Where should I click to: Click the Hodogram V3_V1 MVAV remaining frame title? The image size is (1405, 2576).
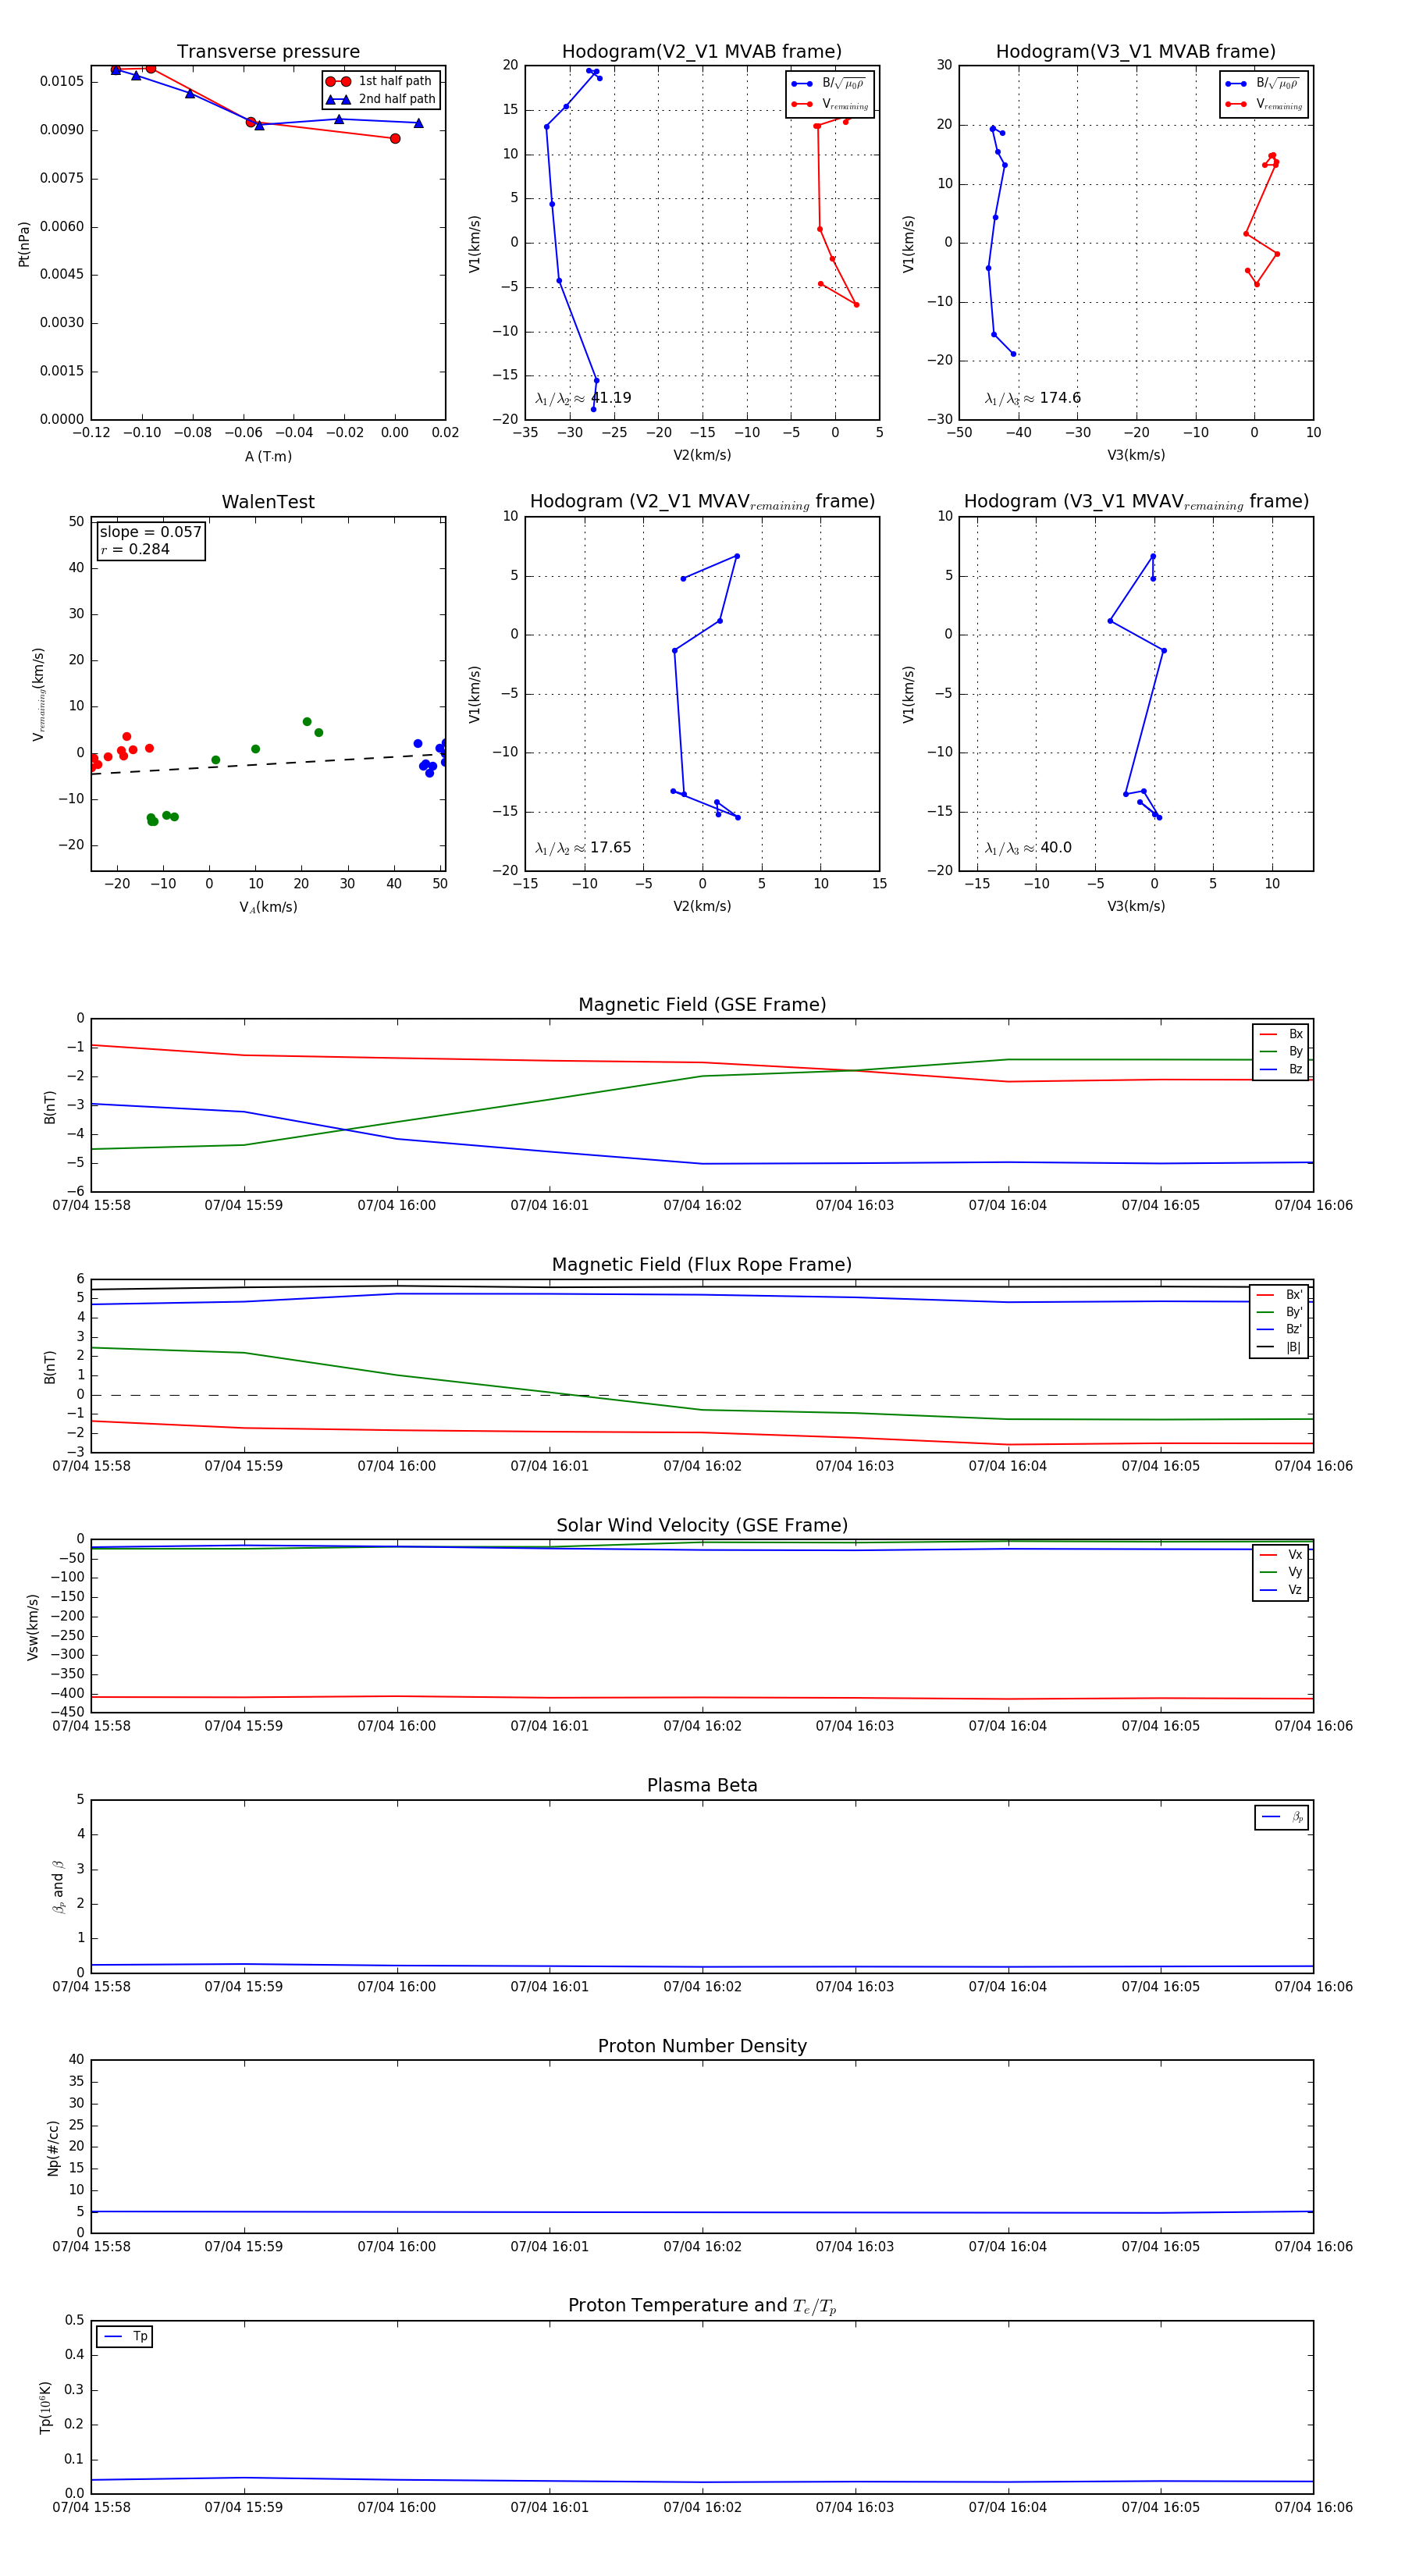[x=1136, y=502]
